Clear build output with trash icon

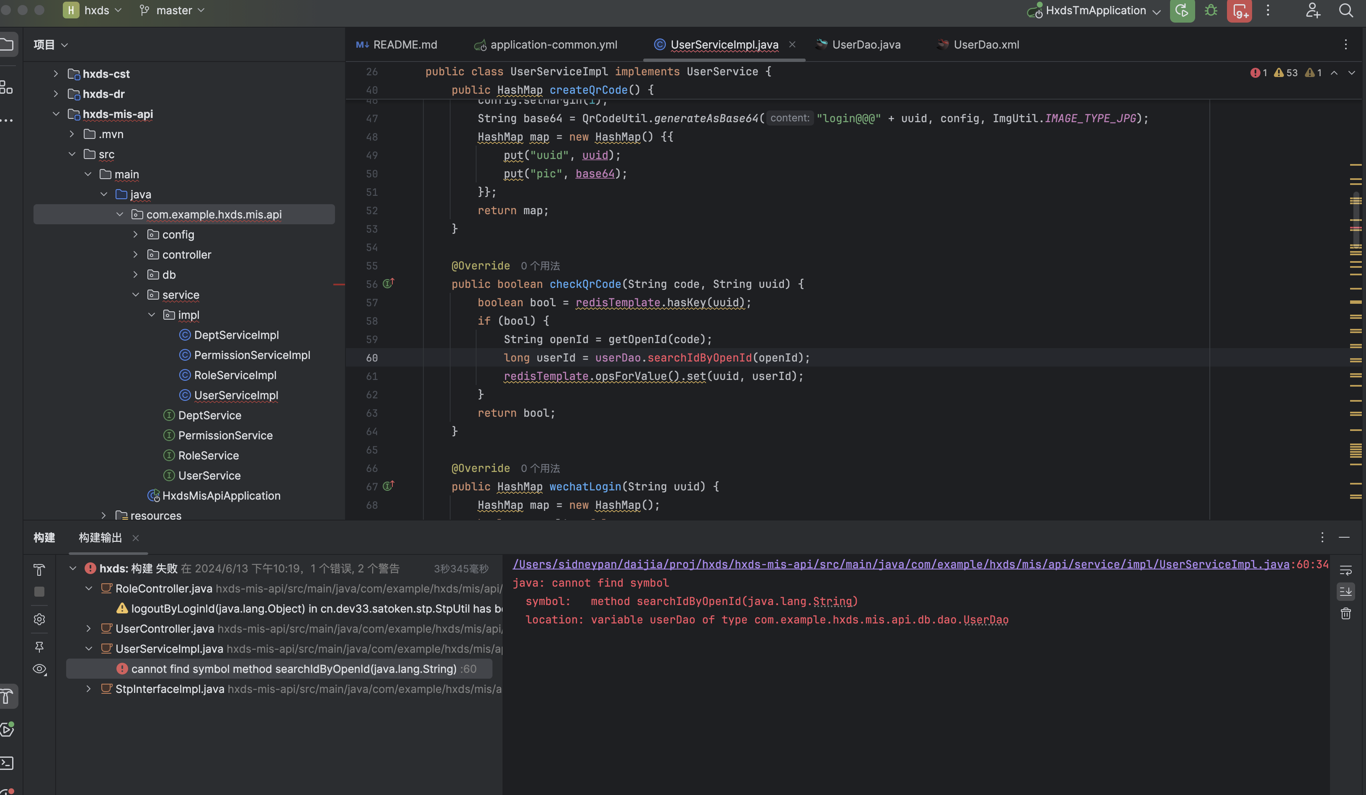[x=1346, y=613]
